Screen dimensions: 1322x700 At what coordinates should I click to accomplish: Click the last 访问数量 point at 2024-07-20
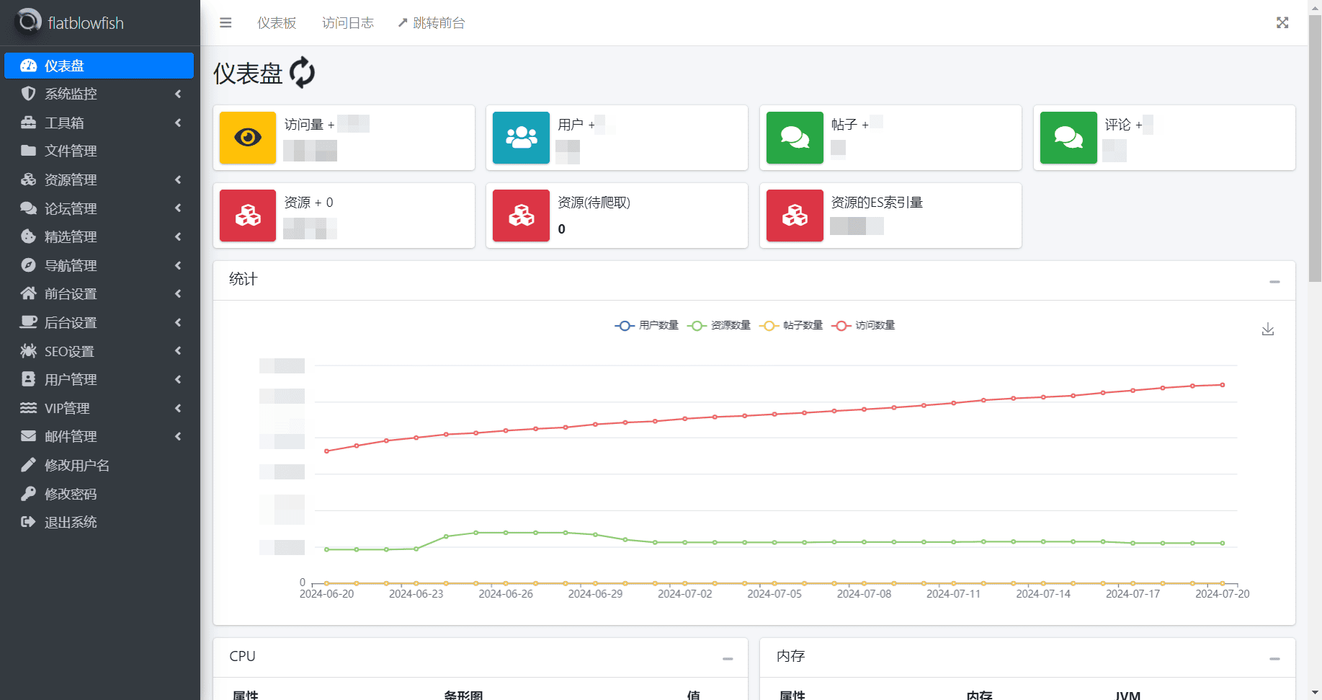click(1223, 385)
